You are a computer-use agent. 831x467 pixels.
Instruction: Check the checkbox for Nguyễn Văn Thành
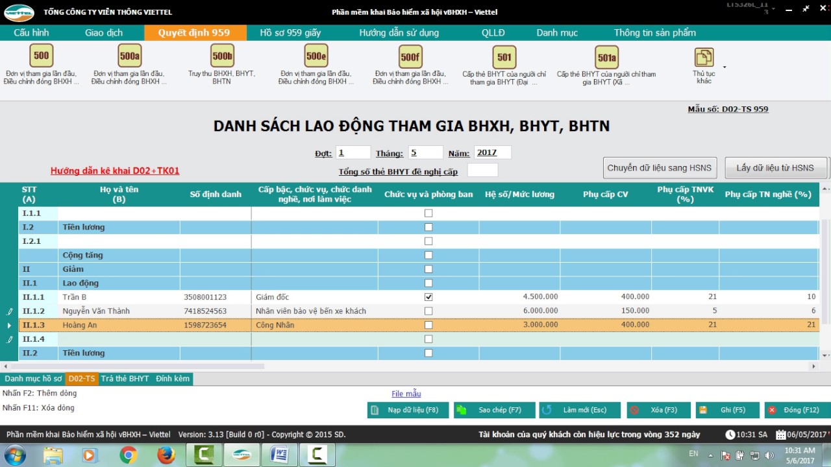coord(428,311)
